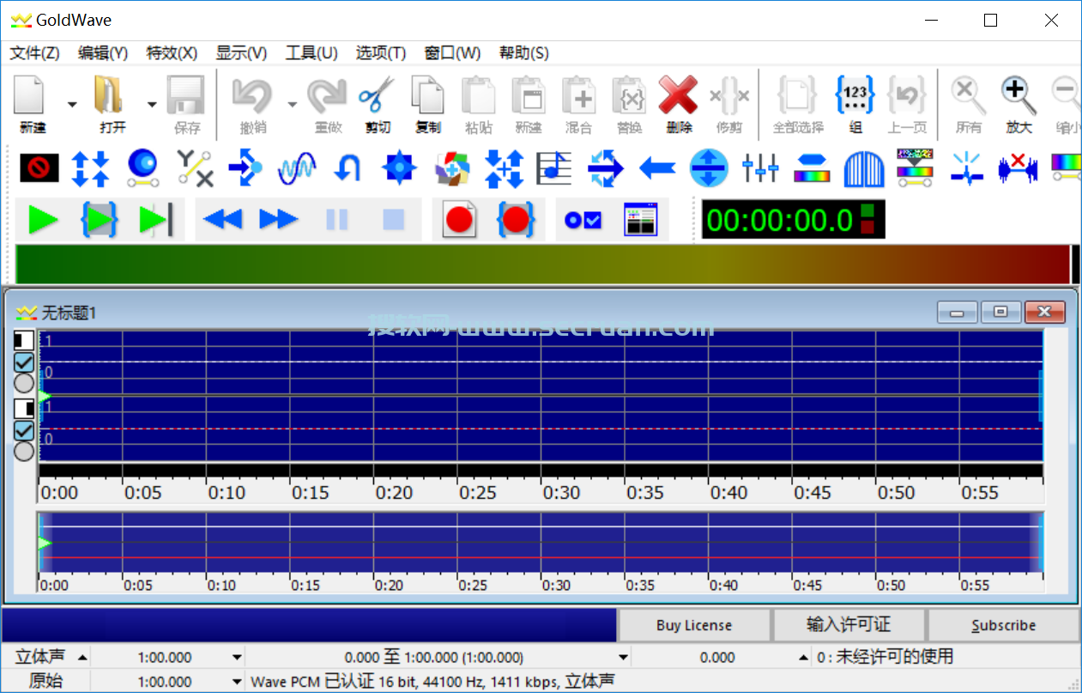Click the gray circle under the upper channel checkbox
The height and width of the screenshot is (693, 1082).
tap(24, 383)
